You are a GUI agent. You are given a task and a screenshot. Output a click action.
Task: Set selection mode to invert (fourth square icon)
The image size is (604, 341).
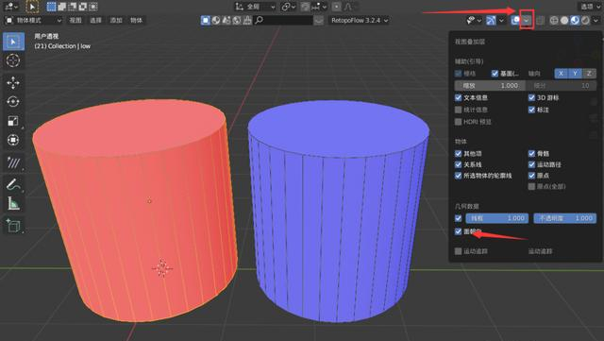pos(82,7)
